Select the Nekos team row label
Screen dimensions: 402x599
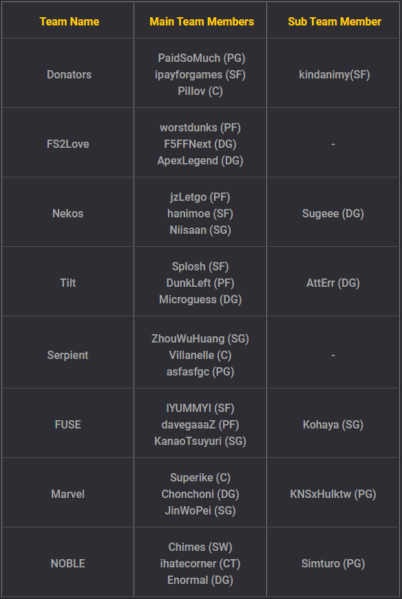[x=67, y=214]
